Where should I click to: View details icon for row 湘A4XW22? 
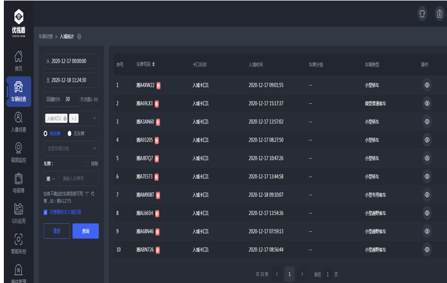[427, 85]
